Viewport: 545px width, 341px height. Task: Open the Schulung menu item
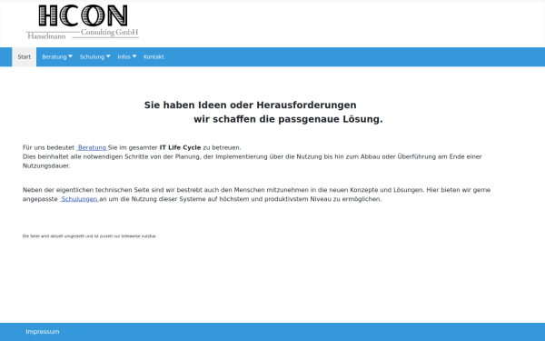pyautogui.click(x=92, y=57)
